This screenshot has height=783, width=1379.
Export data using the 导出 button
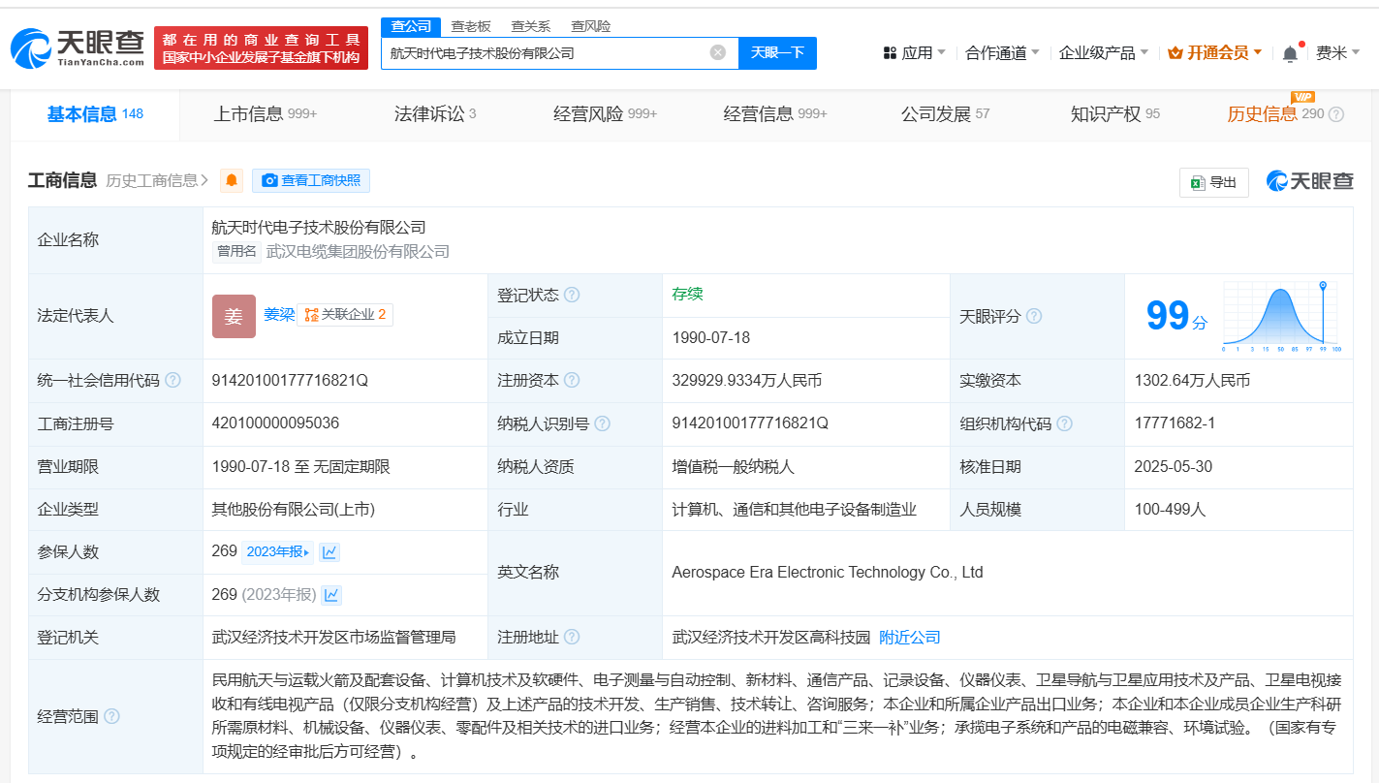[1213, 182]
